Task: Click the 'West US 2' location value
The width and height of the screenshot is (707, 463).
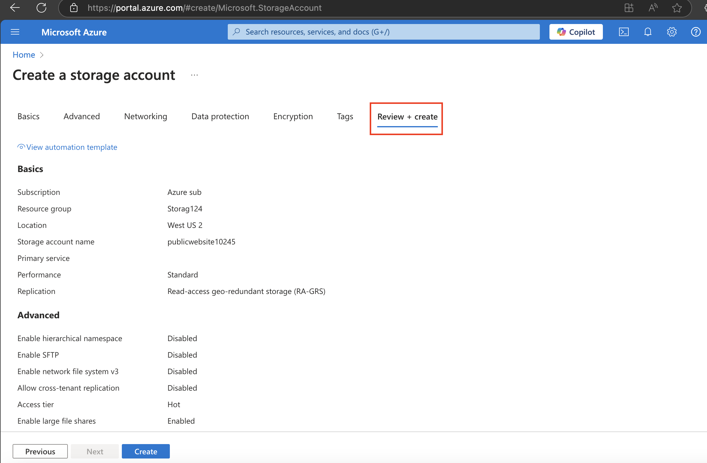Action: click(185, 225)
